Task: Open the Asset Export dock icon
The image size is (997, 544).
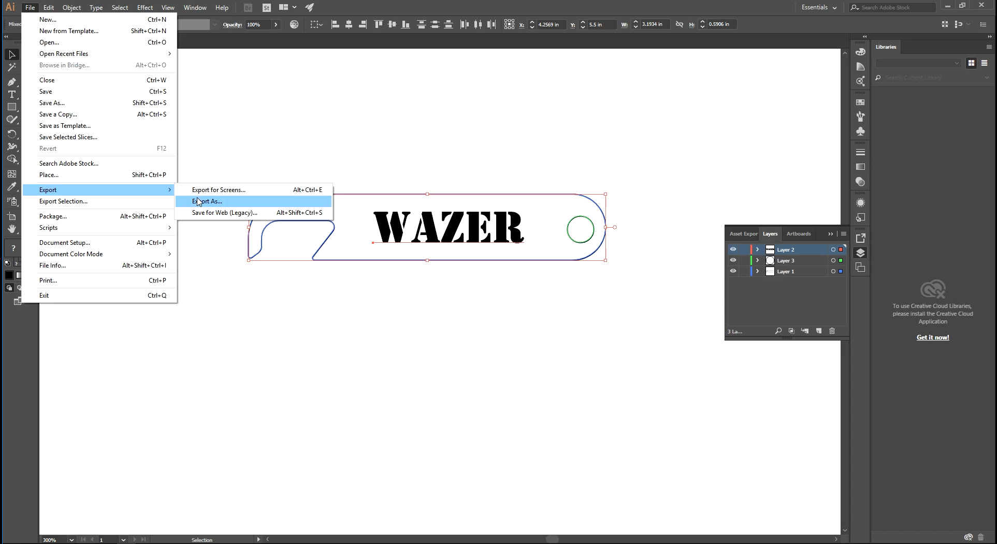Action: (860, 238)
